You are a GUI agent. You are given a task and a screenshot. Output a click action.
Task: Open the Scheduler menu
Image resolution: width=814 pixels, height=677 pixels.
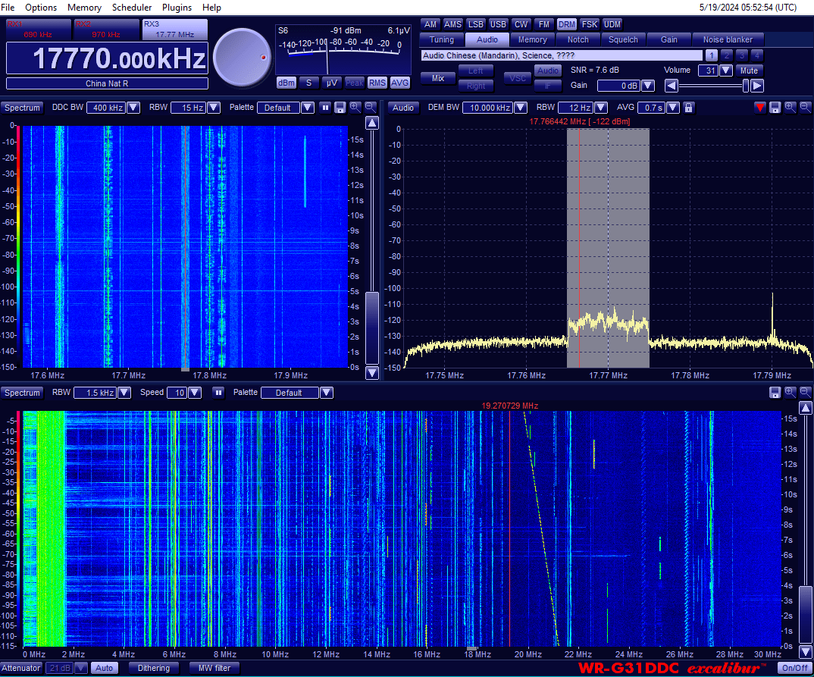pyautogui.click(x=132, y=8)
